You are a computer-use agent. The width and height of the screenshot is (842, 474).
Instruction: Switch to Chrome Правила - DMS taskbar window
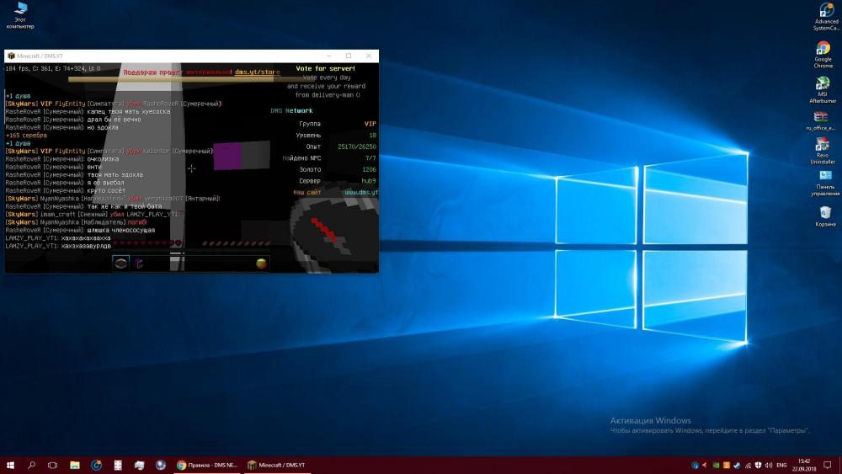tap(207, 465)
